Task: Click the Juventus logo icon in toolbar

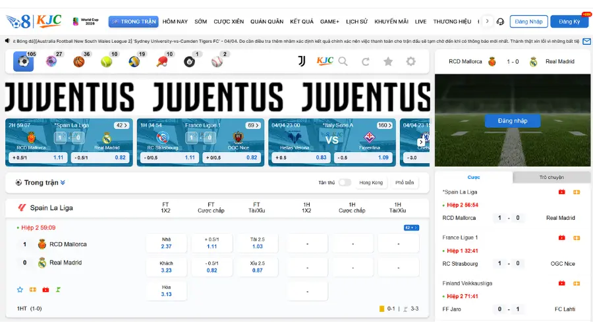Action: [302, 61]
